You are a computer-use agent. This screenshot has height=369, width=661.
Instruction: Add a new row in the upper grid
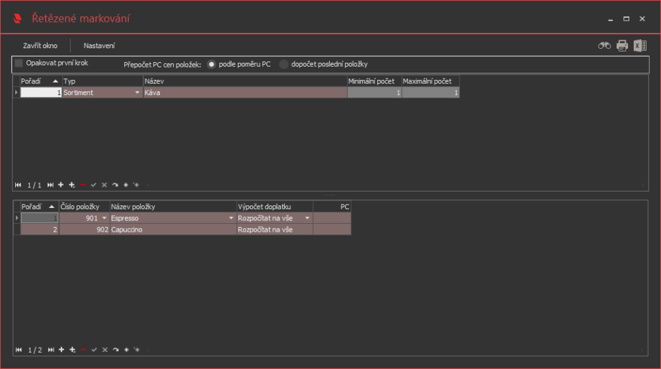pos(61,185)
